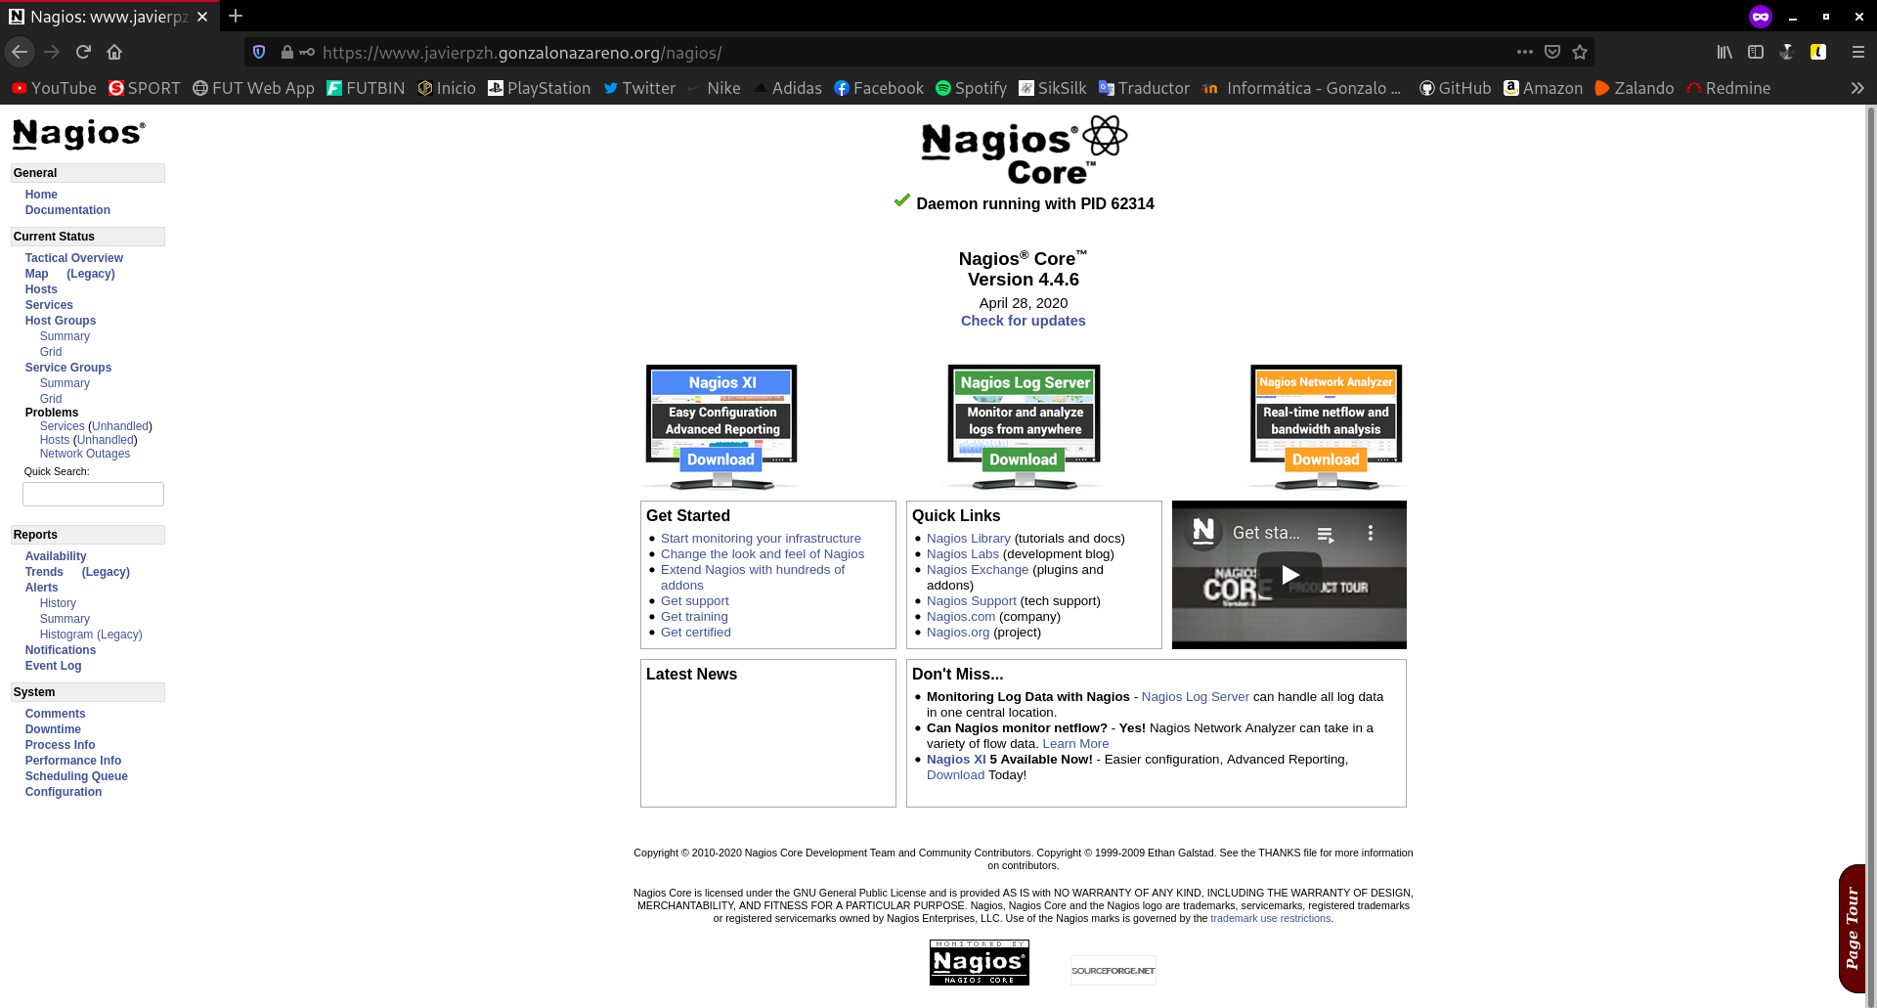Click the Nagios logo in sidebar
Viewport: 1877px width, 1008px height.
click(x=78, y=133)
